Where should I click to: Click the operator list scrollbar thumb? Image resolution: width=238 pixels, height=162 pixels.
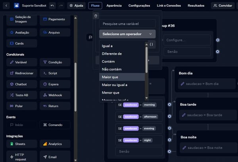coord(146,60)
